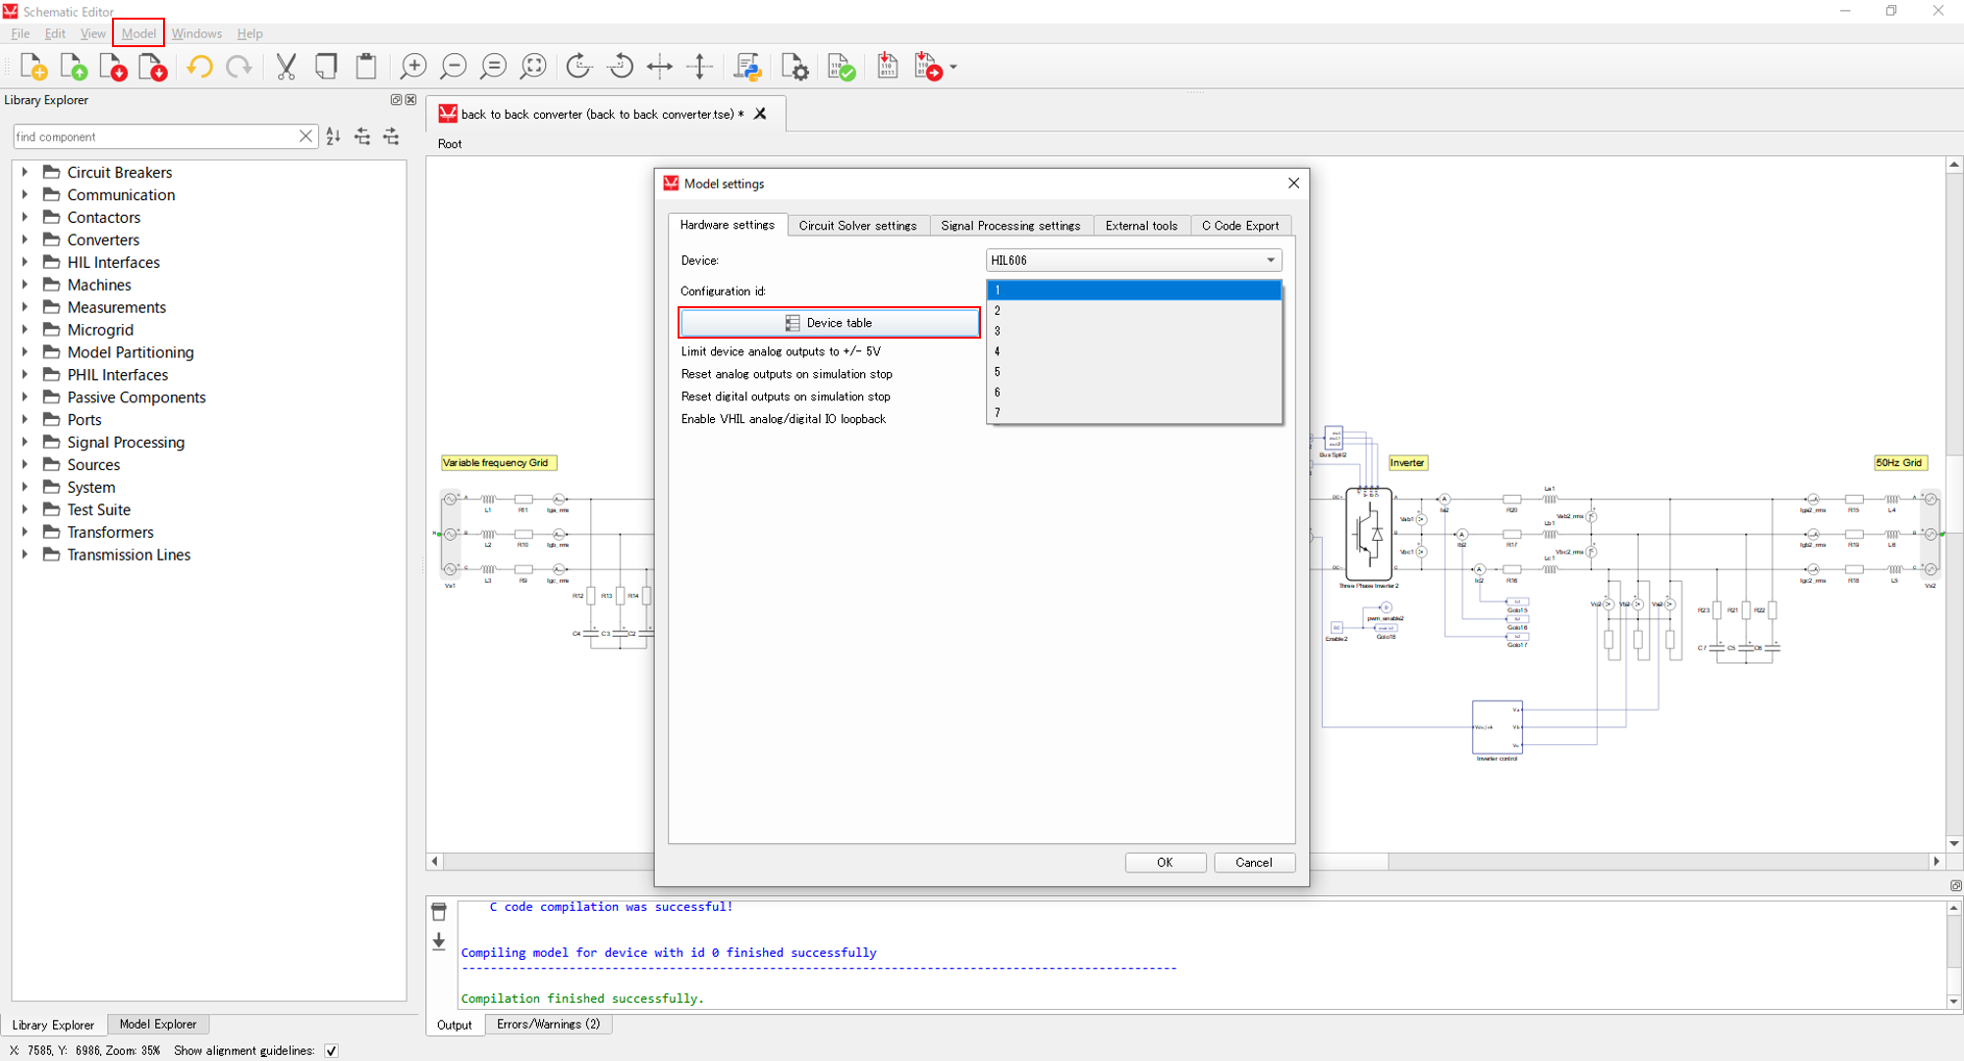
Task: Click the Zoom in magnifier icon
Action: click(x=413, y=67)
